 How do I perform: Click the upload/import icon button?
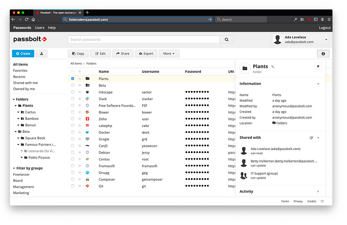(x=42, y=53)
